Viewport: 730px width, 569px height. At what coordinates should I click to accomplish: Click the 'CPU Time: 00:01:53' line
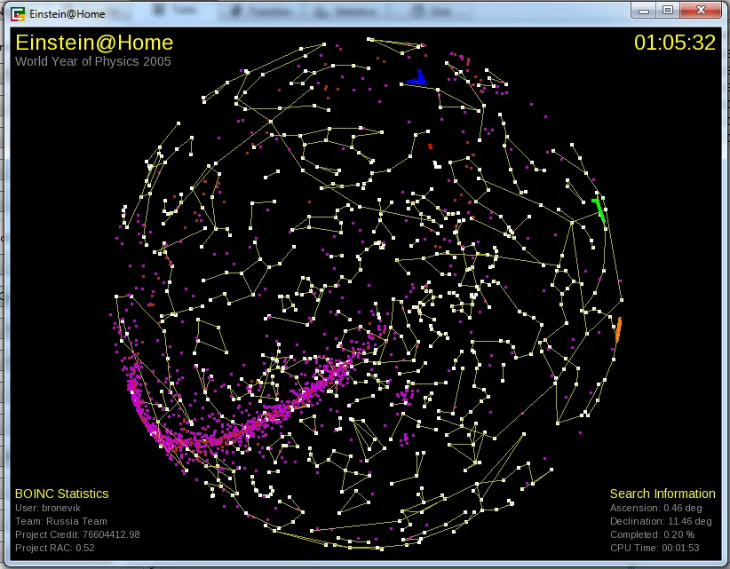click(655, 548)
